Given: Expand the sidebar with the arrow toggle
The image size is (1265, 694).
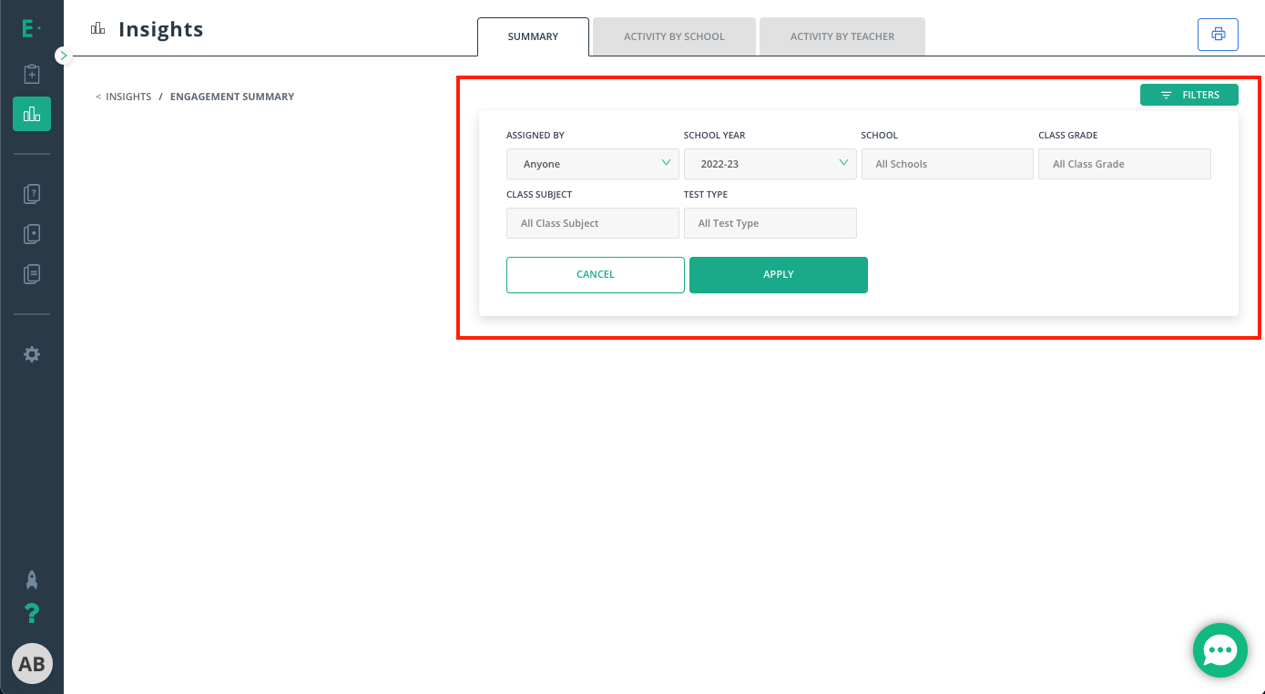Looking at the screenshot, I should point(63,56).
